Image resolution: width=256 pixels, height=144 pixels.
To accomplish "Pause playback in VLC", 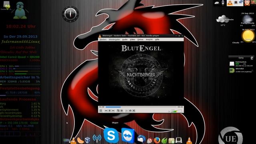I will click(101, 110).
